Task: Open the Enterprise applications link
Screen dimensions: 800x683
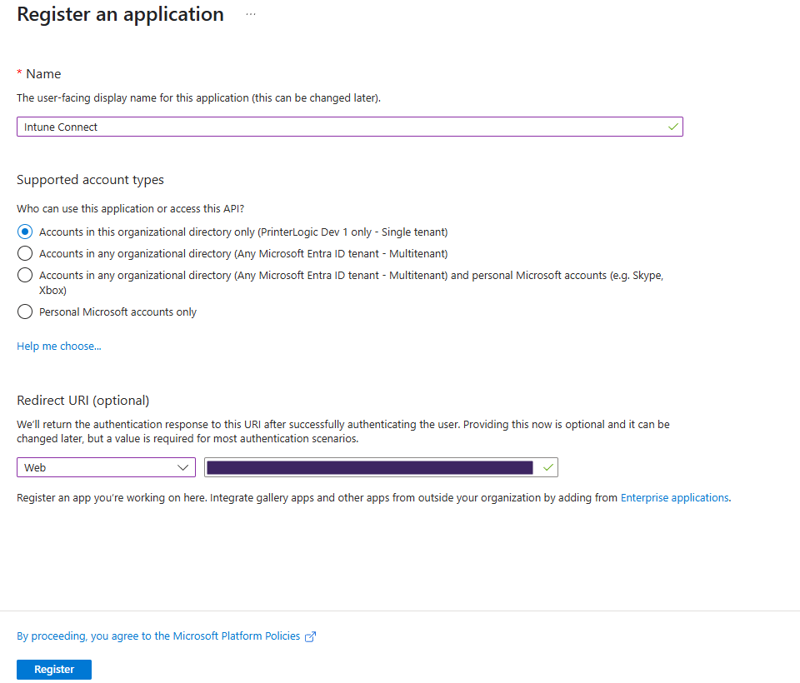Action: 674,498
